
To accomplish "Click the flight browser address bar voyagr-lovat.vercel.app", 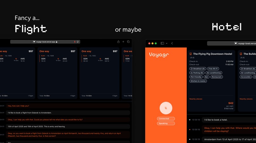I will pos(45,42).
